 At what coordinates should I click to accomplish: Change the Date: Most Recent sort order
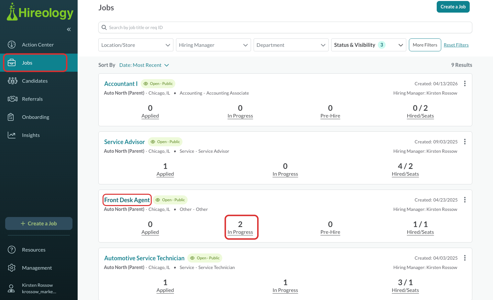[144, 65]
